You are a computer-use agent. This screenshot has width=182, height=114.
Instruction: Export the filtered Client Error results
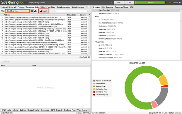[44, 11]
